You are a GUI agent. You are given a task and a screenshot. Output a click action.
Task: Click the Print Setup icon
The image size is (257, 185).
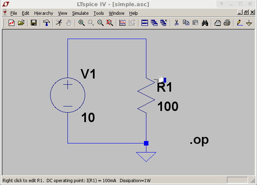218,23
